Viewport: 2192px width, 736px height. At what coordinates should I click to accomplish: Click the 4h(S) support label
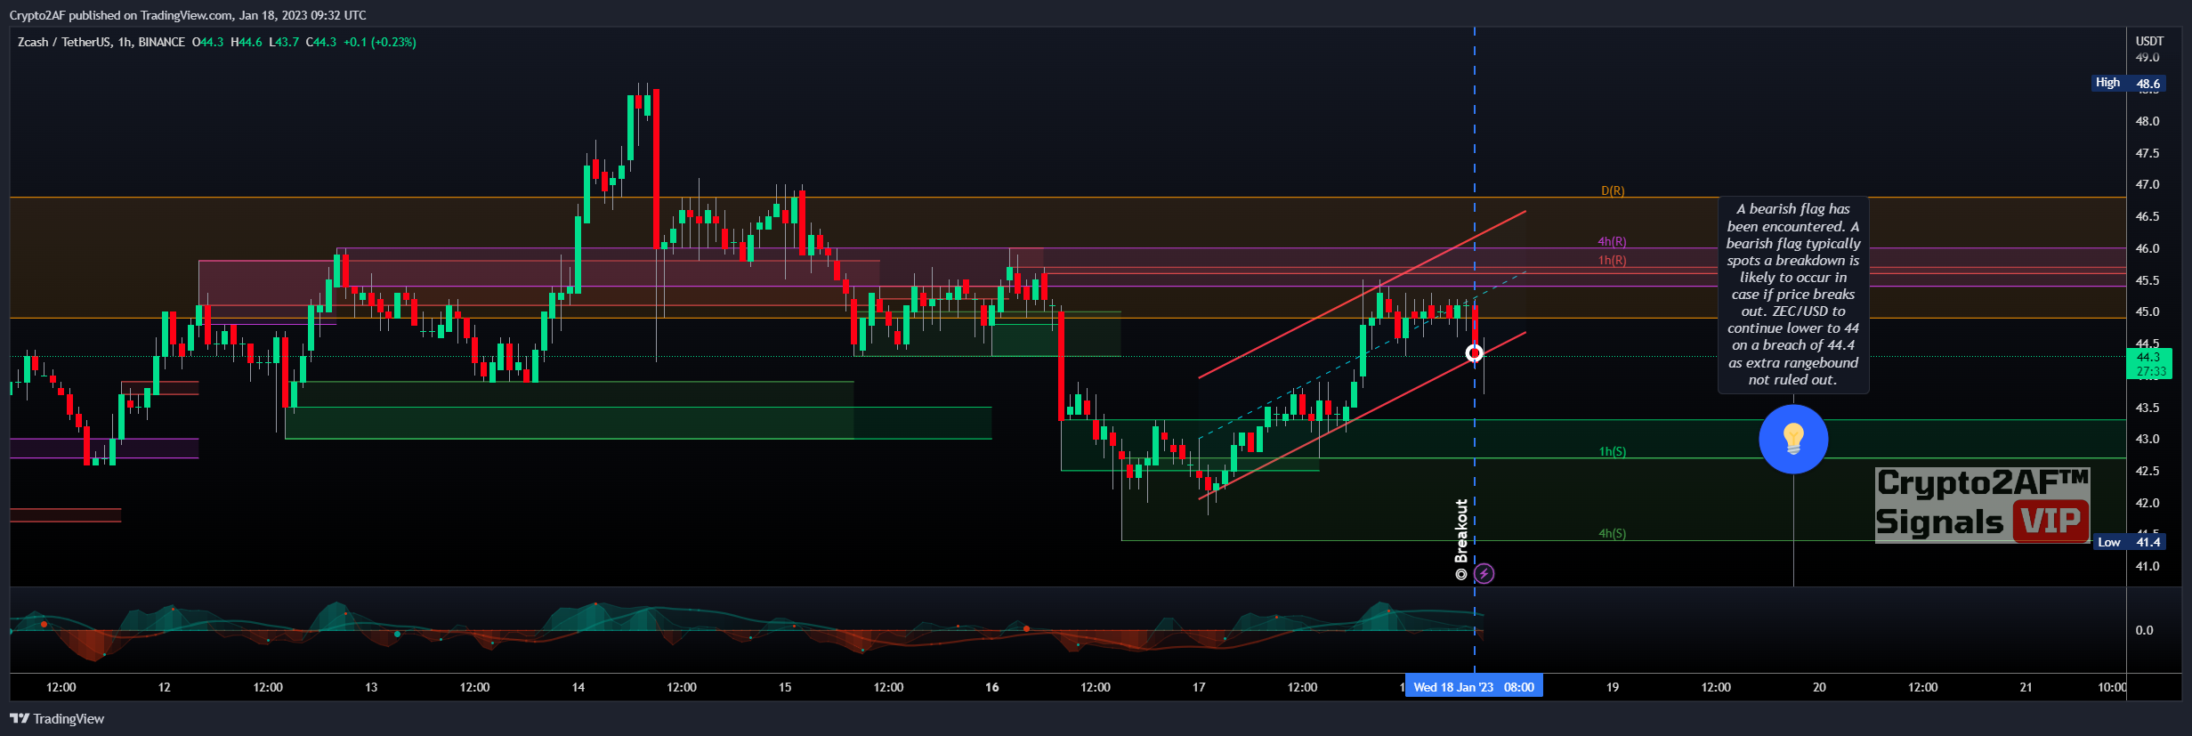(x=1613, y=533)
